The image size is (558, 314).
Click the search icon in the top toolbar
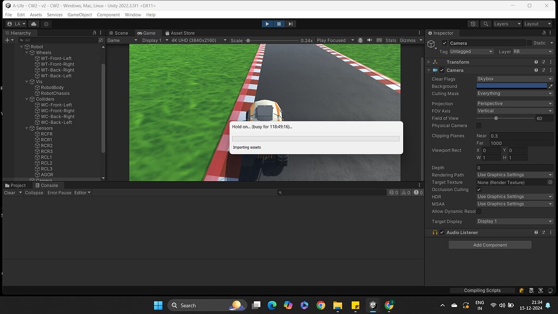(x=486, y=23)
